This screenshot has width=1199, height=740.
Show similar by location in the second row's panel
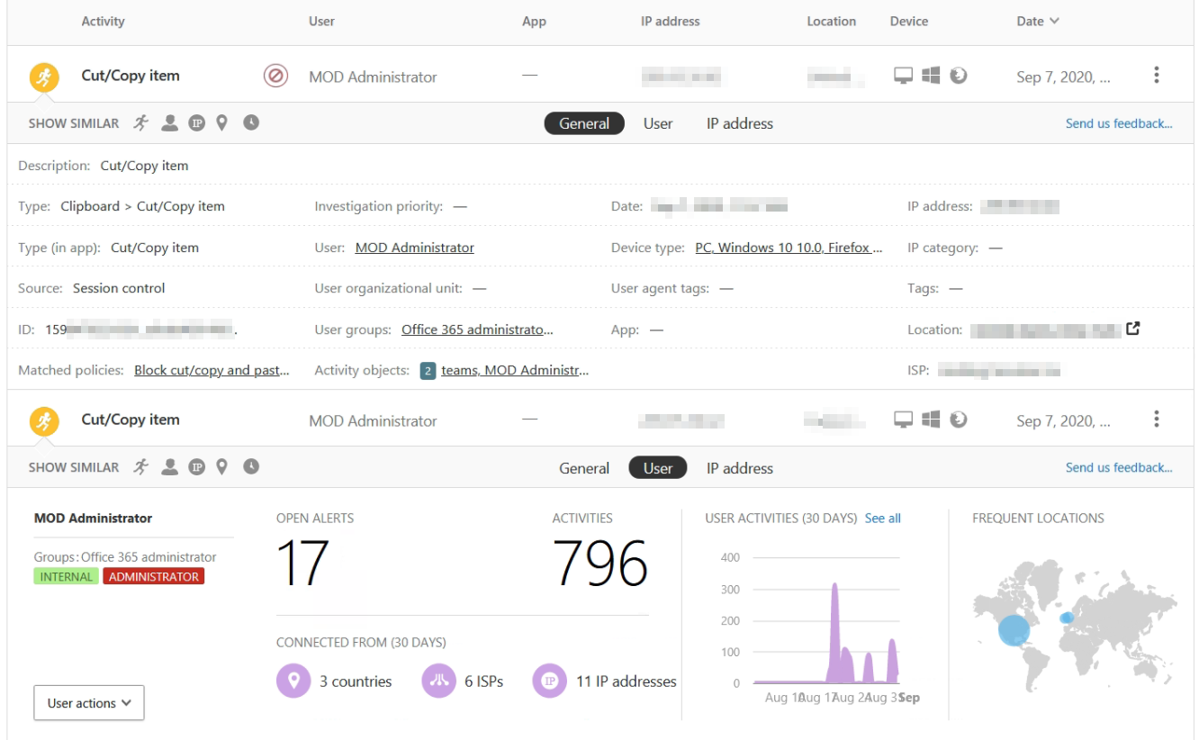pyautogui.click(x=221, y=467)
